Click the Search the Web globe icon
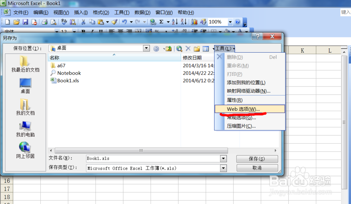This screenshot has height=204, width=351. click(x=179, y=49)
